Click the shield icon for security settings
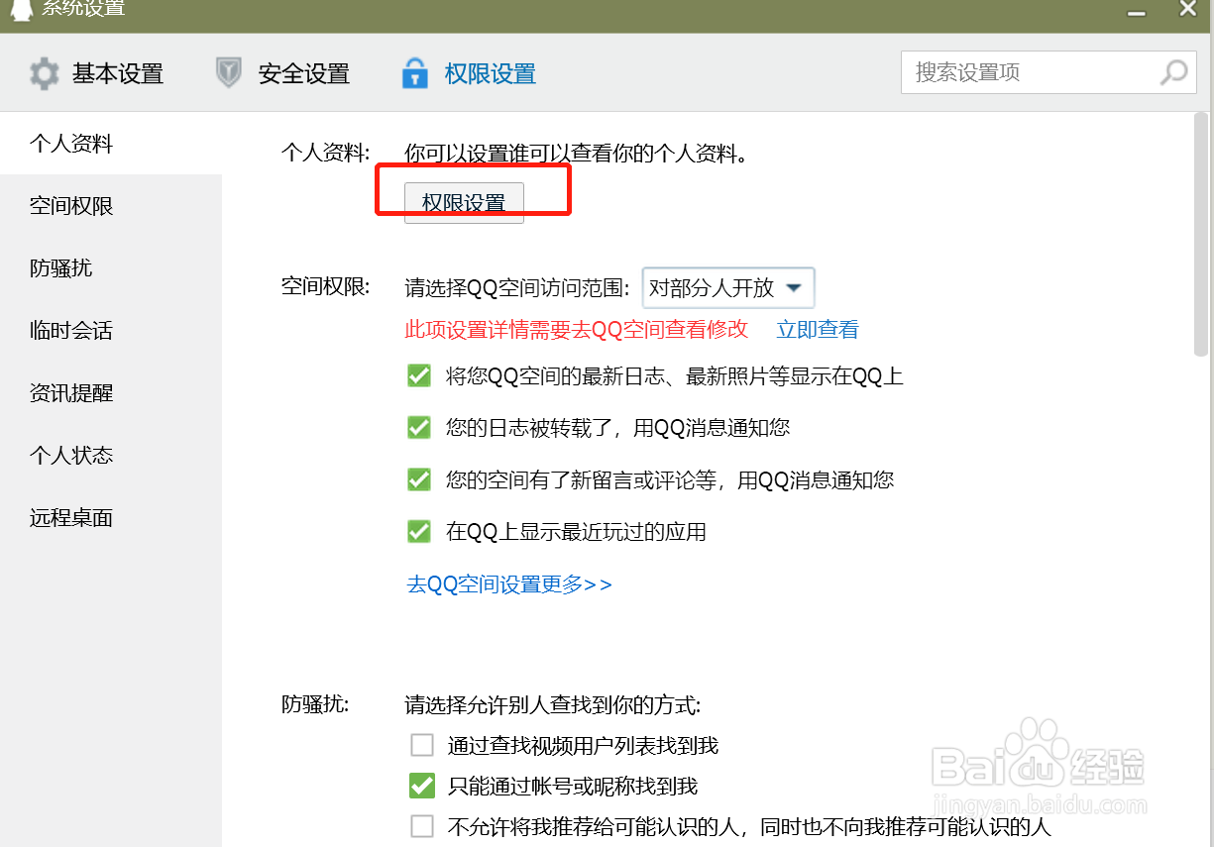The height and width of the screenshot is (847, 1214). [x=229, y=73]
